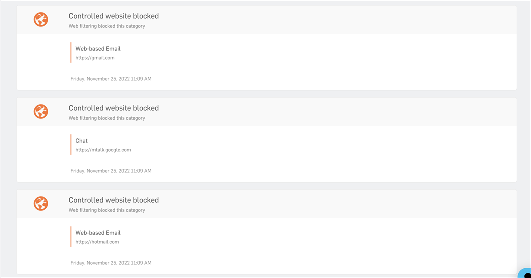Click the globe icon for the gmail.com event
The image size is (531, 278).
pyautogui.click(x=41, y=19)
